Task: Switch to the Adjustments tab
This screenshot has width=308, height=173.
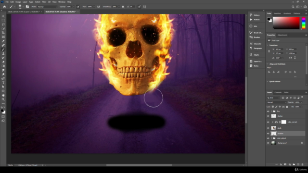Action: [x=282, y=35]
